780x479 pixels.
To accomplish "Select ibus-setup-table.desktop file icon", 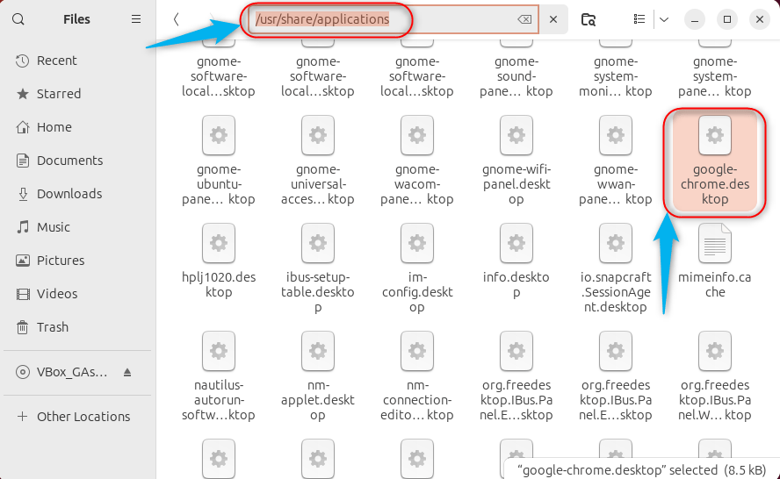I will tap(318, 243).
